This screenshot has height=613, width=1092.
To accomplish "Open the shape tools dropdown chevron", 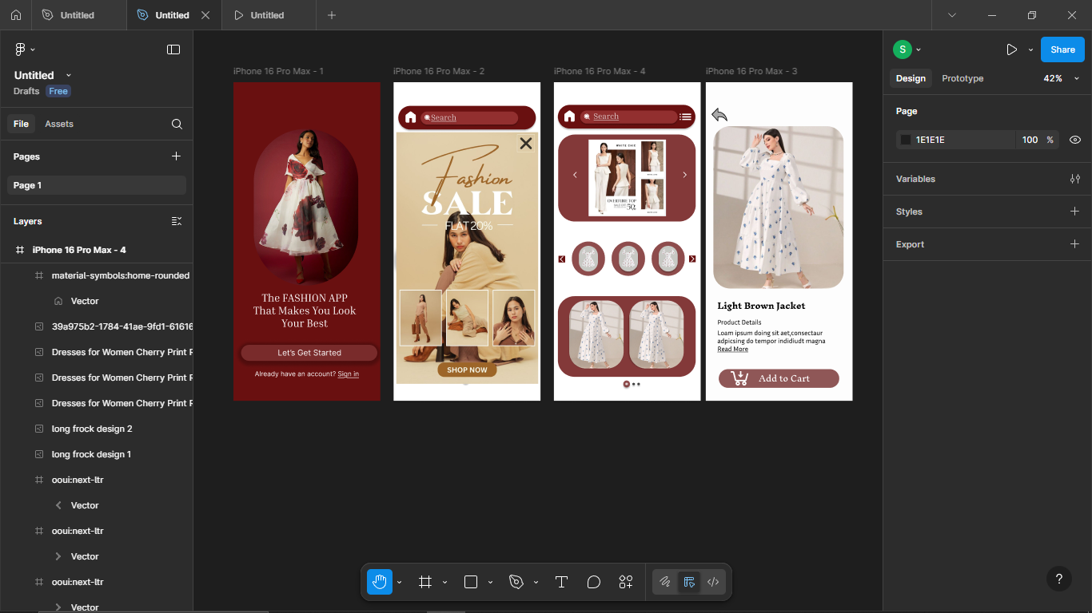I will click(x=490, y=583).
